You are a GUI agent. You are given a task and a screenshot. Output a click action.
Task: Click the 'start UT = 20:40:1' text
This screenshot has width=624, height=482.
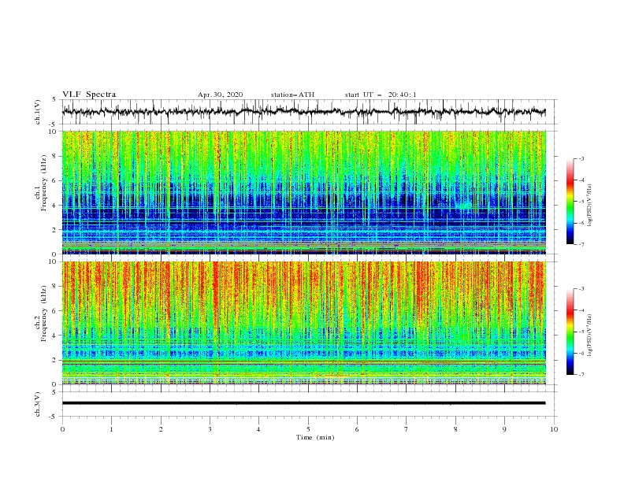pos(381,95)
